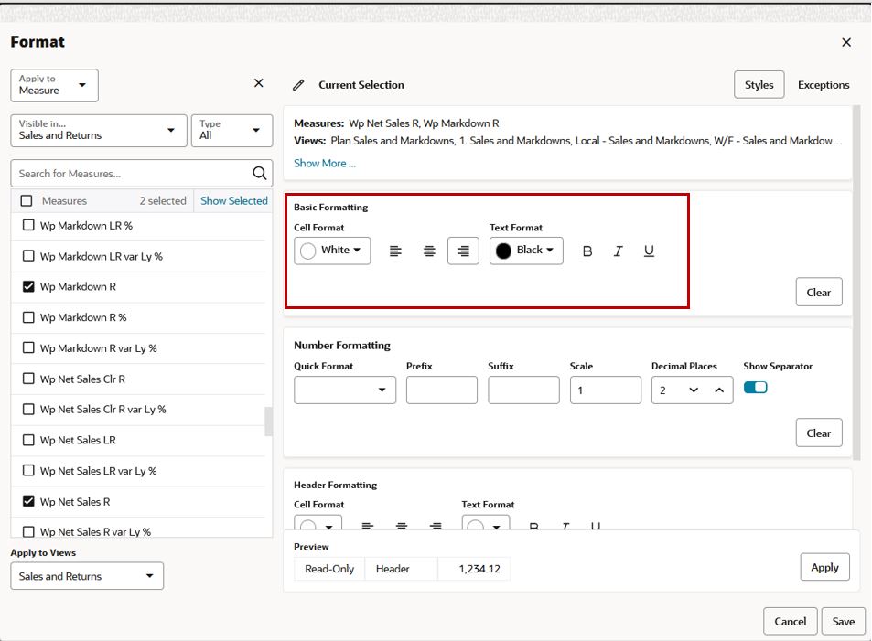Check Wp Net Sales R var Ly %
Image resolution: width=872 pixels, height=641 pixels.
pos(27,531)
